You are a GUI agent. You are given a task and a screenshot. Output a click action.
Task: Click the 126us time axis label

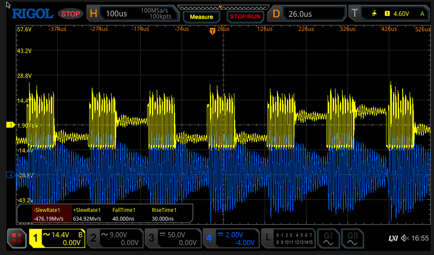265,29
